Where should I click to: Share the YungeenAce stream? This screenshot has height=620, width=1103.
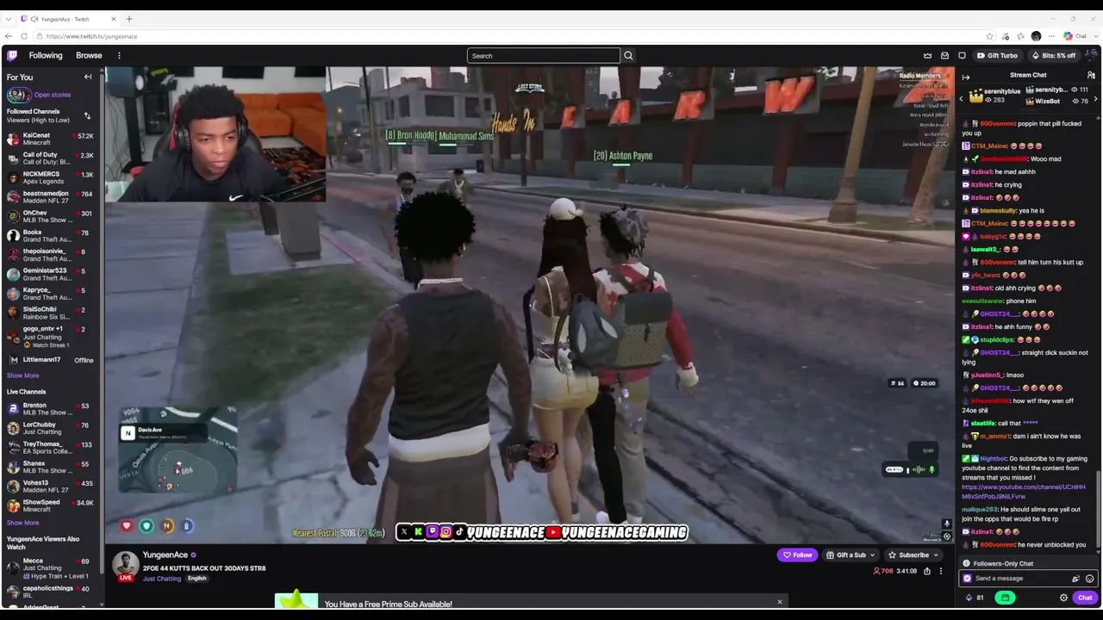927,571
